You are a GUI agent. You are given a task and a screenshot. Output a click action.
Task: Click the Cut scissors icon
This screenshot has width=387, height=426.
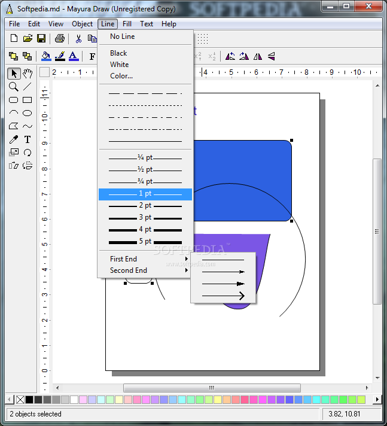(x=78, y=38)
